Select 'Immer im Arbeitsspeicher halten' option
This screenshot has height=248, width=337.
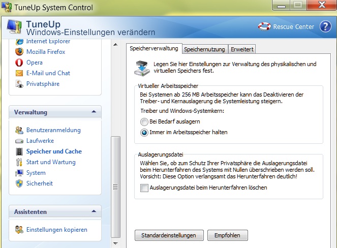point(144,133)
